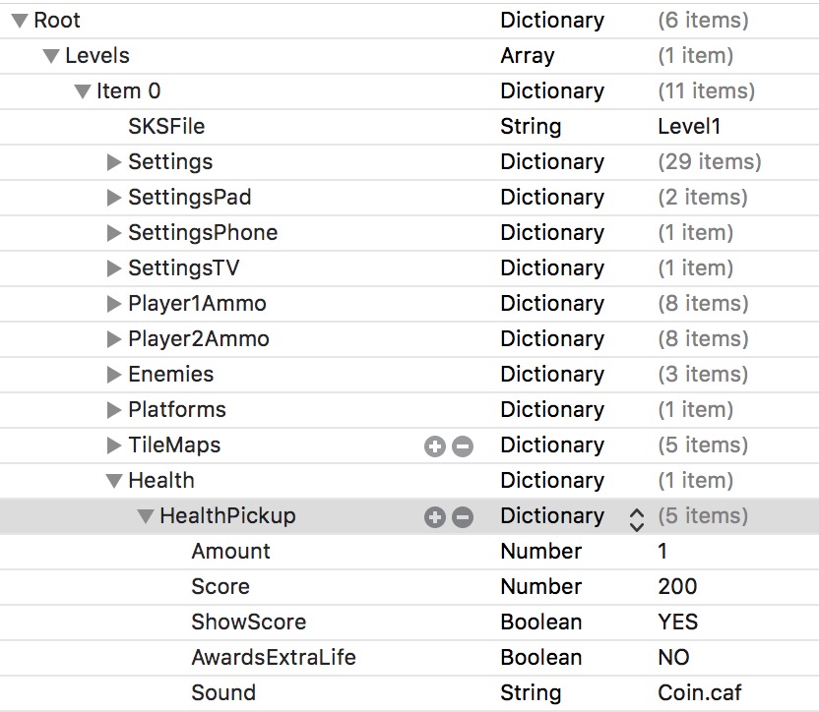Viewport: 819px width, 712px height.
Task: Remove HealthPickup with minus icon
Action: click(462, 517)
